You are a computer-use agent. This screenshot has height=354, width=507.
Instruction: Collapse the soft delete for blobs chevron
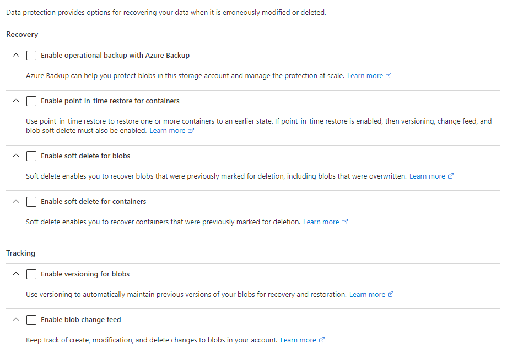coord(15,156)
